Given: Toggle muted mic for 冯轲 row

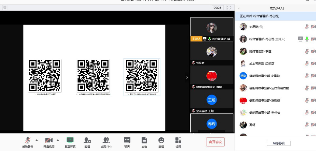Looking at the screenshot, I should point(307,125).
